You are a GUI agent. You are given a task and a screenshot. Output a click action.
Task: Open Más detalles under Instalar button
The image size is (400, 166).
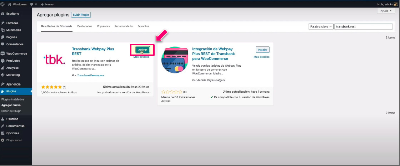[x=261, y=57]
